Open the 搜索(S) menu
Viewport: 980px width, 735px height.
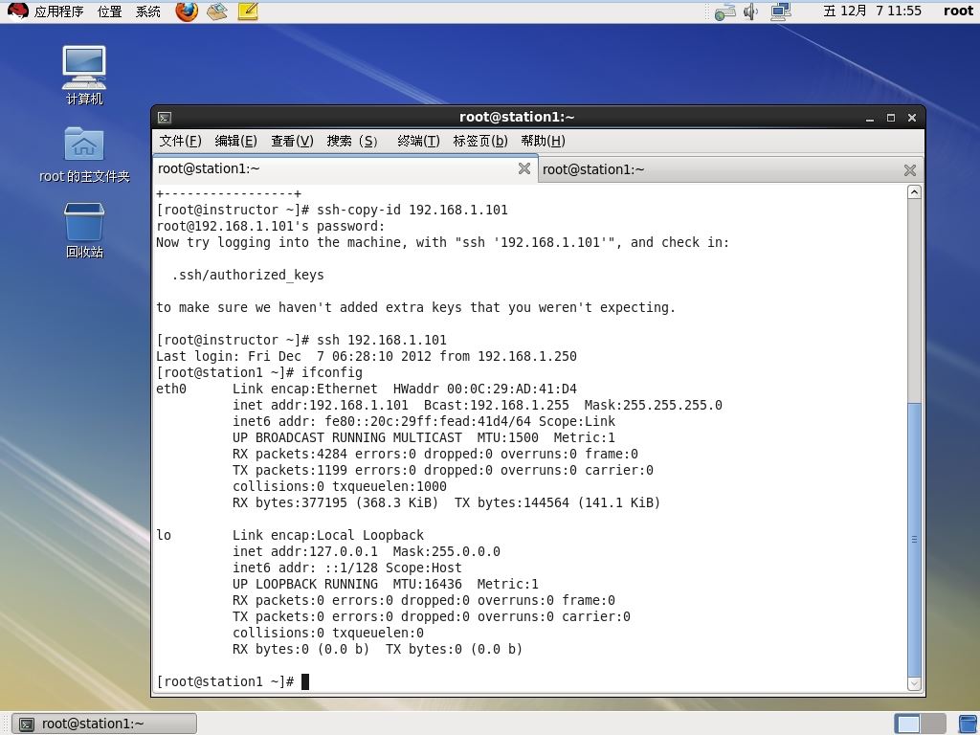tap(352, 141)
